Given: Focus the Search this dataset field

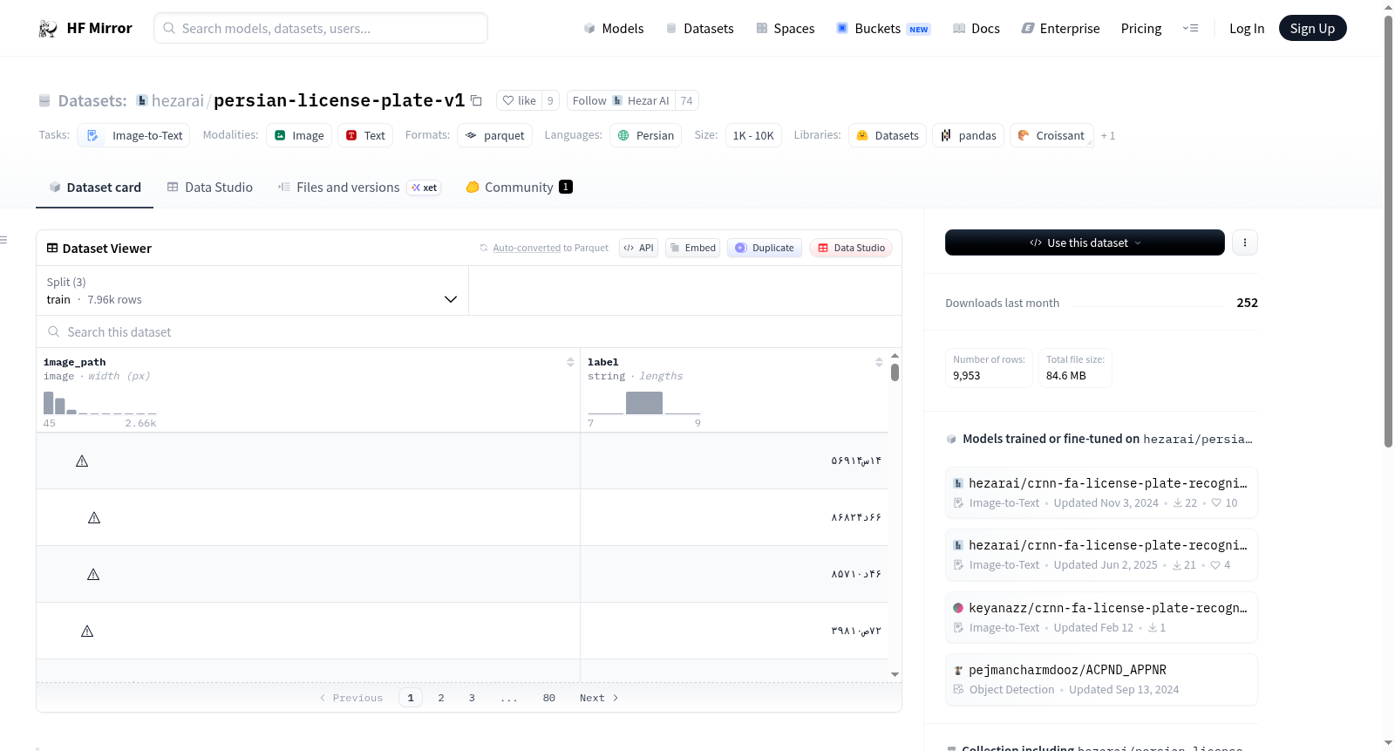Looking at the screenshot, I should click(469, 331).
